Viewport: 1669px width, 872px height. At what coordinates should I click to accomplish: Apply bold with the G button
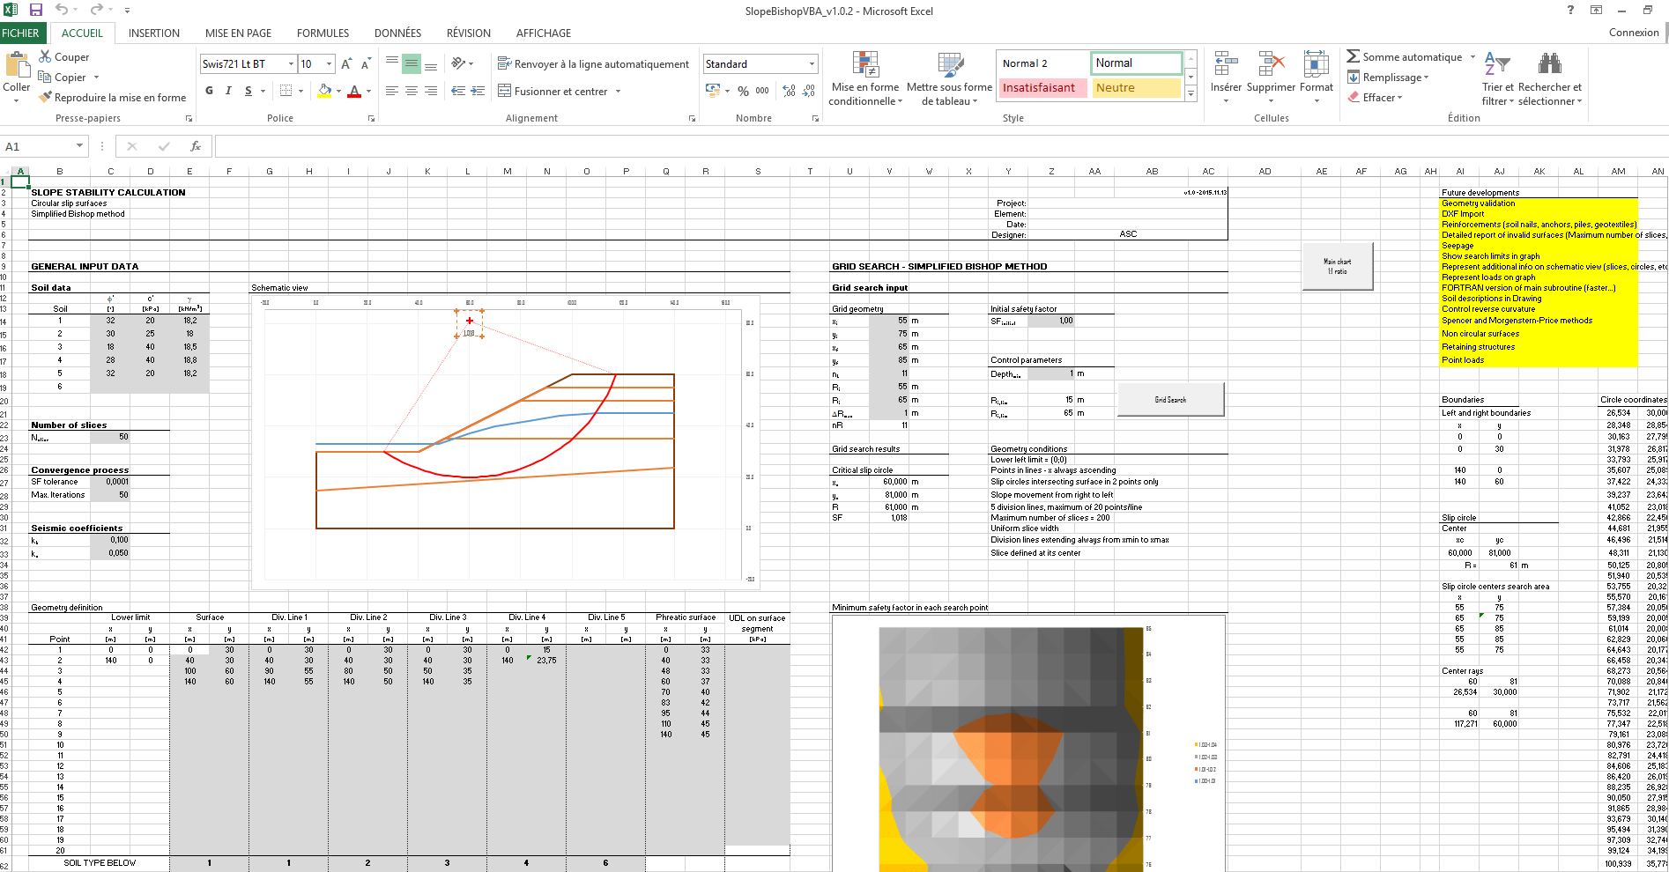(209, 91)
